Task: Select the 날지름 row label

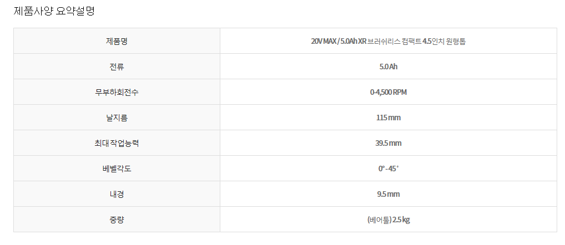Action: [117, 118]
